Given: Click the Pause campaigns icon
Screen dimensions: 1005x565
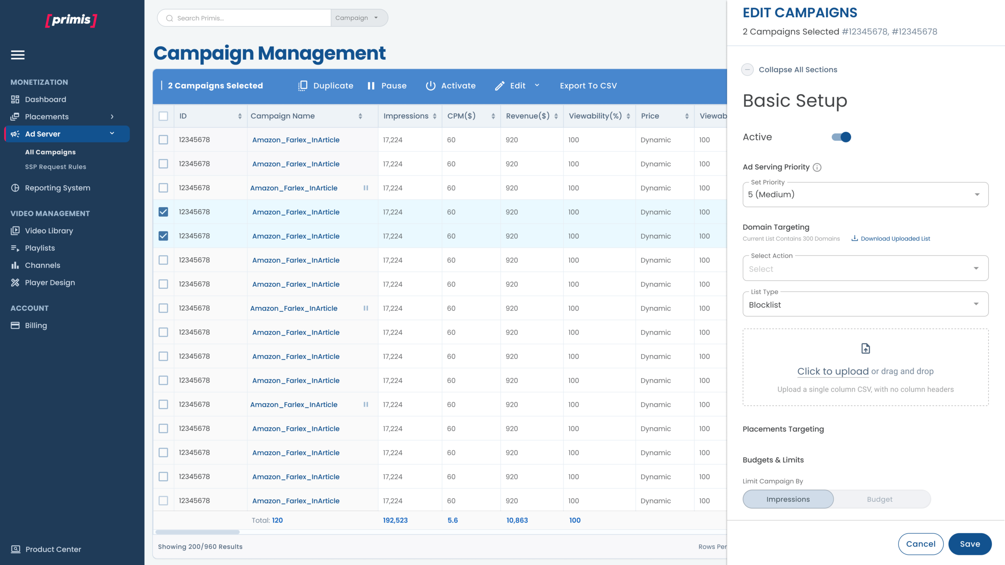Looking at the screenshot, I should 371,86.
